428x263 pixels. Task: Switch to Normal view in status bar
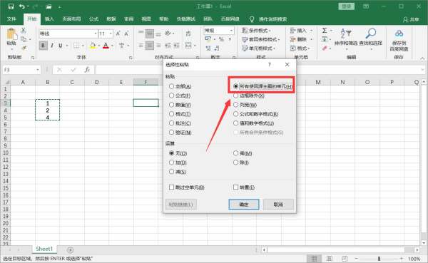click(314, 258)
